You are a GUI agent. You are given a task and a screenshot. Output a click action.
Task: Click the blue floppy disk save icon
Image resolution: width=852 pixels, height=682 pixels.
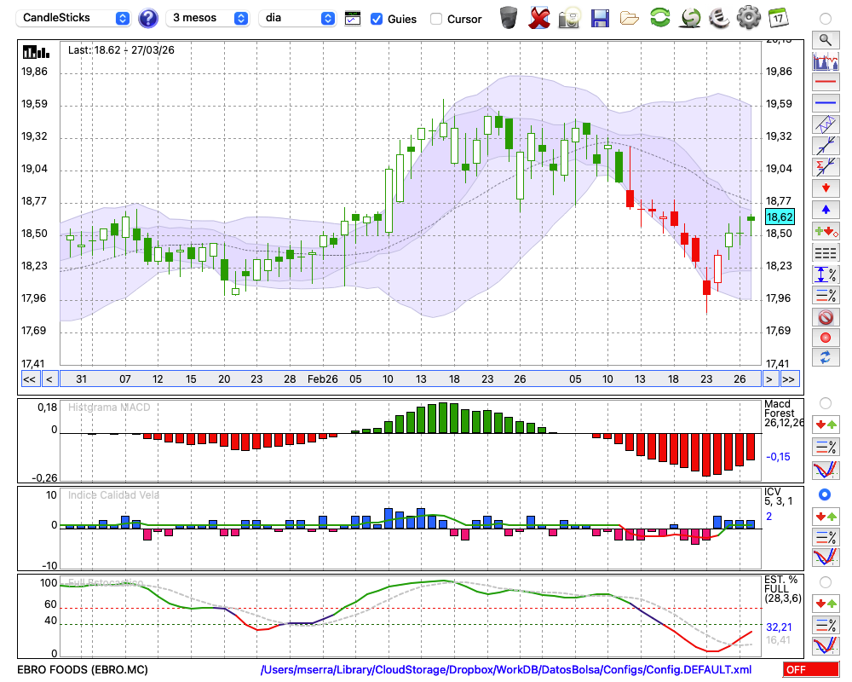pos(600,17)
